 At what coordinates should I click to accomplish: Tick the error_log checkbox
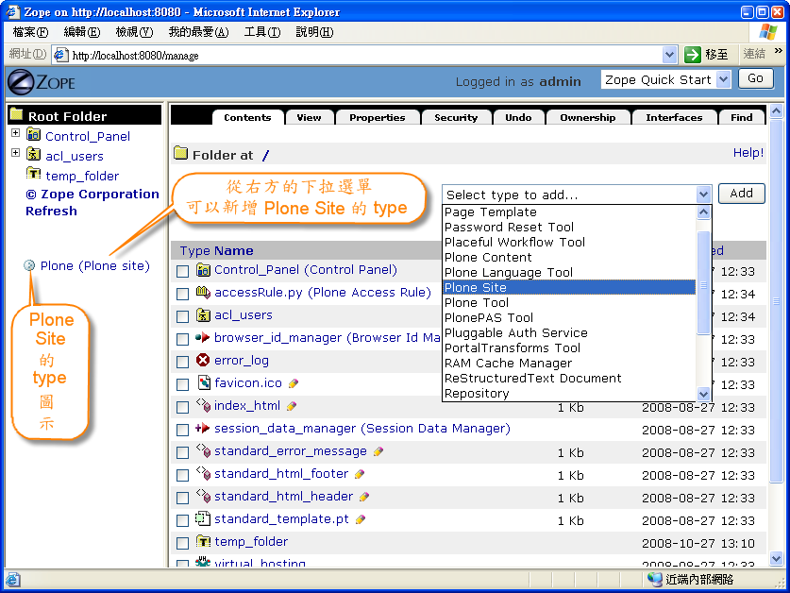point(182,362)
